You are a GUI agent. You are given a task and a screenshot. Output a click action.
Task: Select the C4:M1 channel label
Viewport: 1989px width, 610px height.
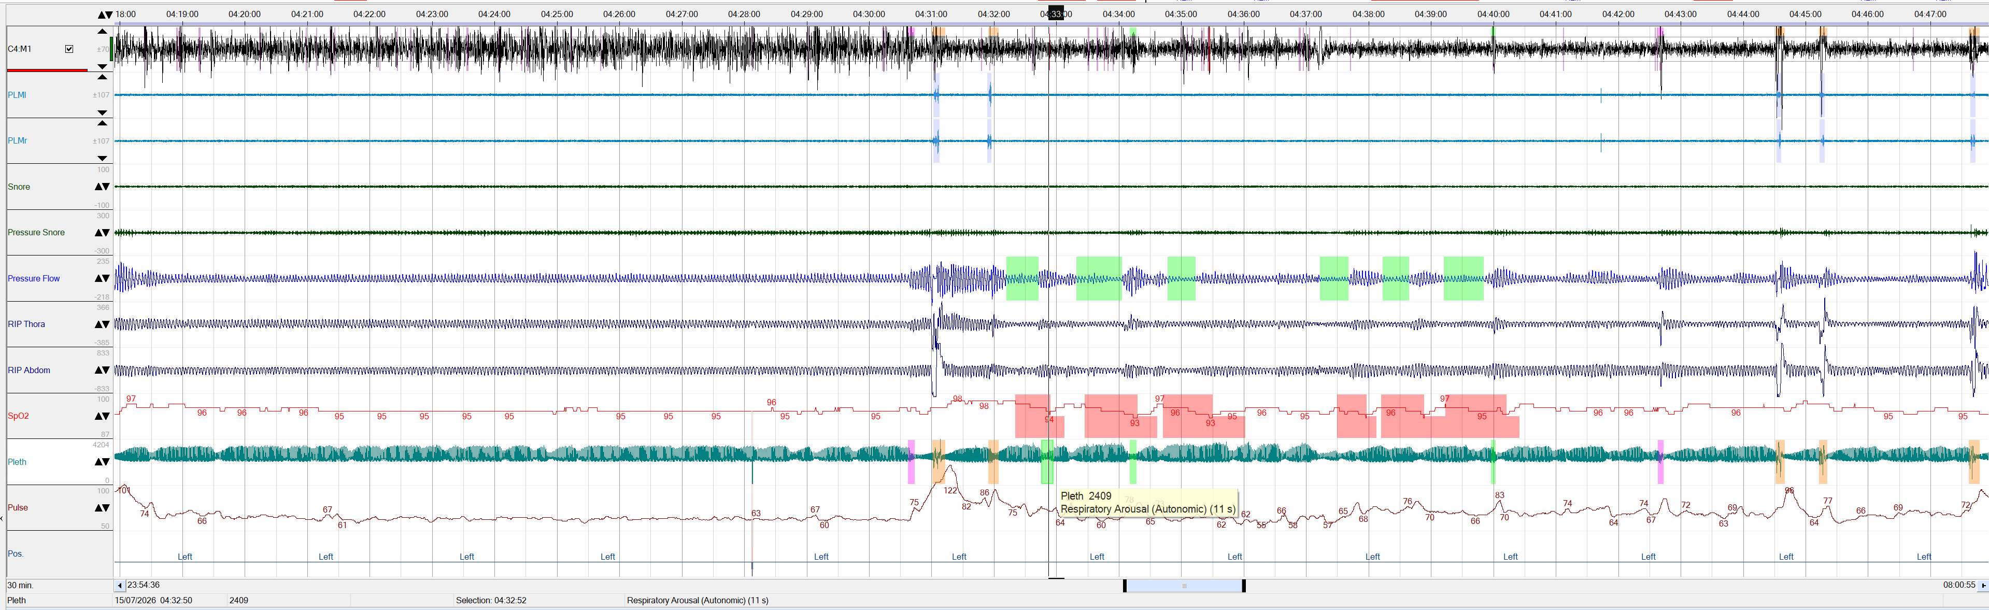pos(20,49)
